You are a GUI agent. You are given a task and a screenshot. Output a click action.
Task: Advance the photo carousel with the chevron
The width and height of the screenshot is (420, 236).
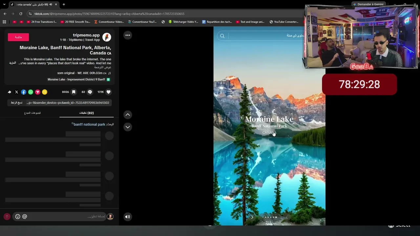coord(252,217)
